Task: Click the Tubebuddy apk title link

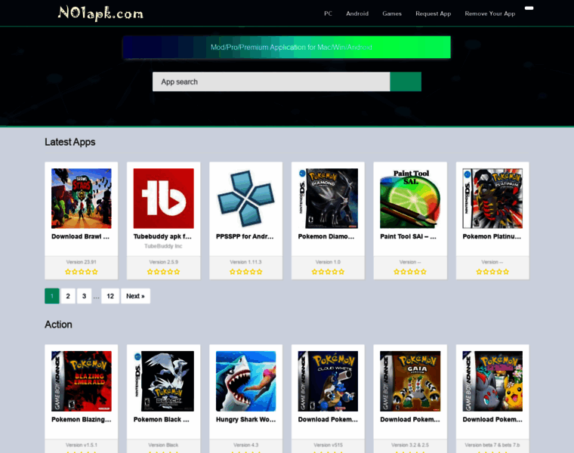Action: pos(162,236)
